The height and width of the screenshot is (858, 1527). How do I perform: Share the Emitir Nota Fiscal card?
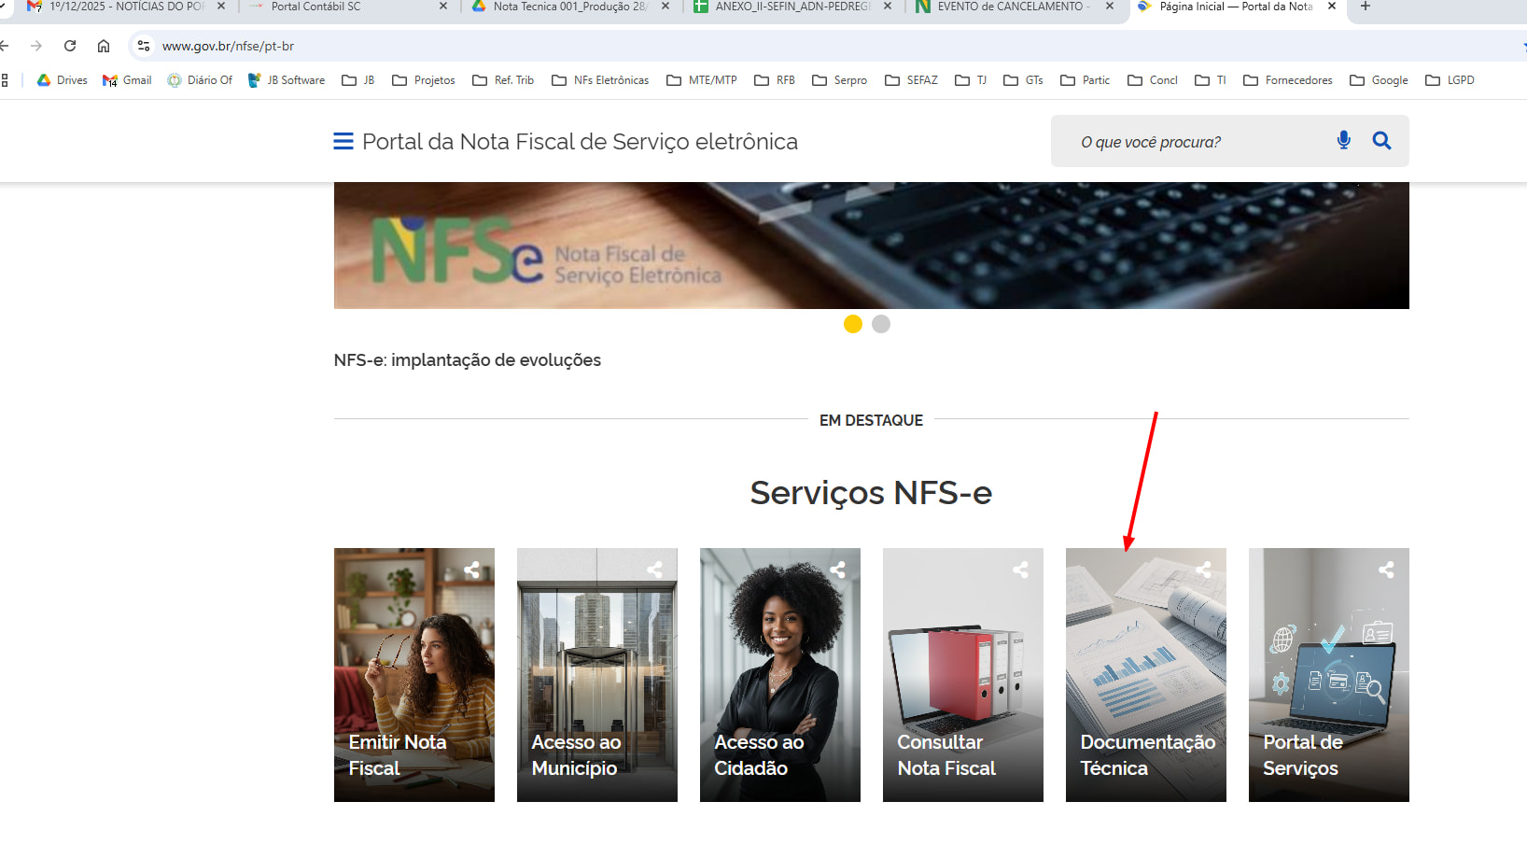click(472, 570)
